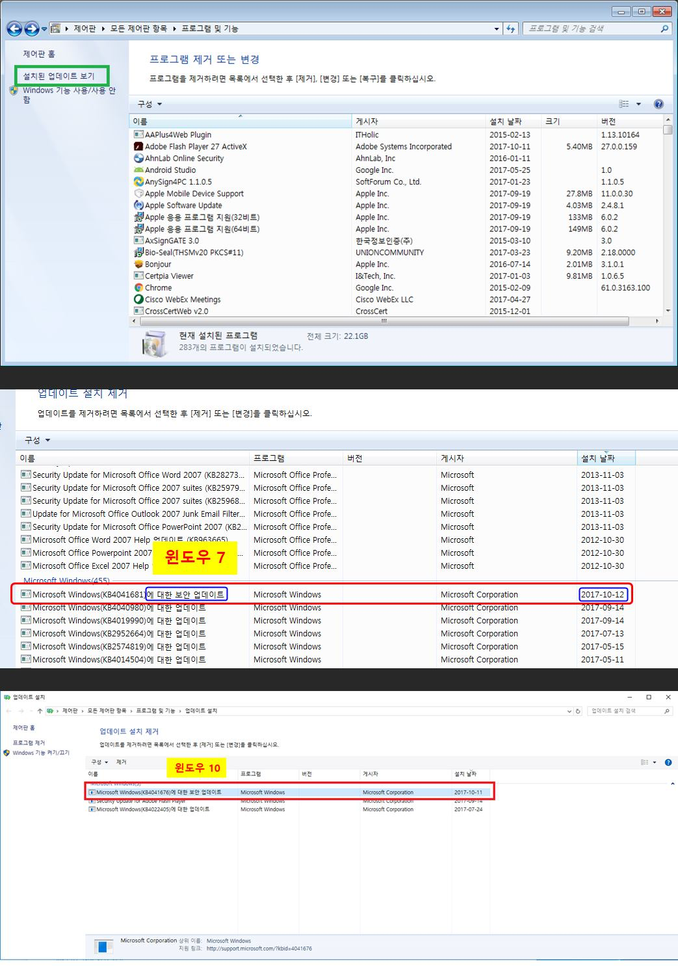Select the 제어판 breadcrumb in the 프로그램 및 기능 window
The image size is (678, 966).
85,29
